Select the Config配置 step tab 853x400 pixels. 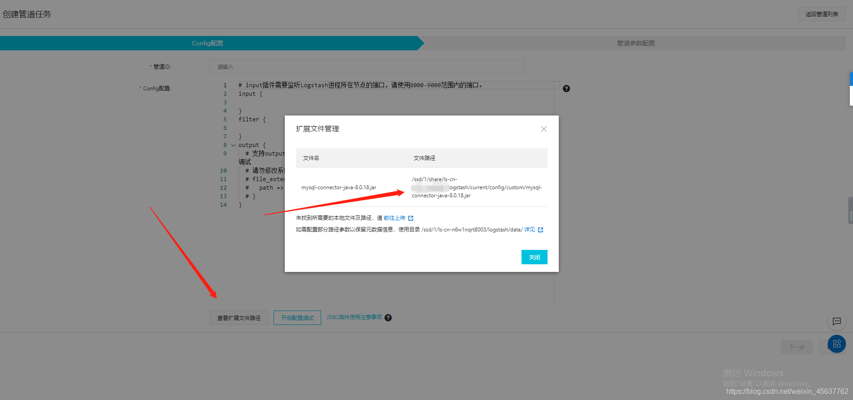208,43
